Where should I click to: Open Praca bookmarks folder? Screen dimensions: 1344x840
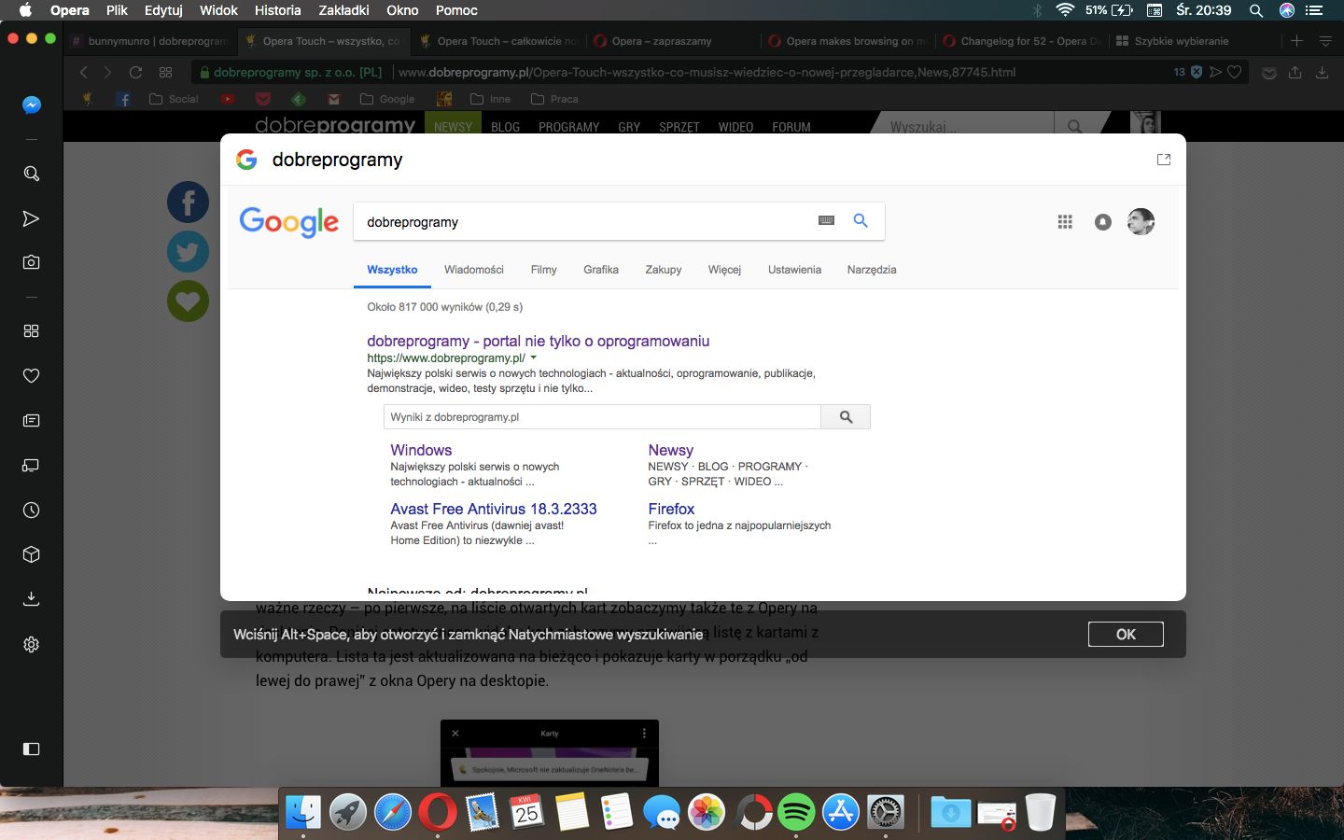point(554,99)
